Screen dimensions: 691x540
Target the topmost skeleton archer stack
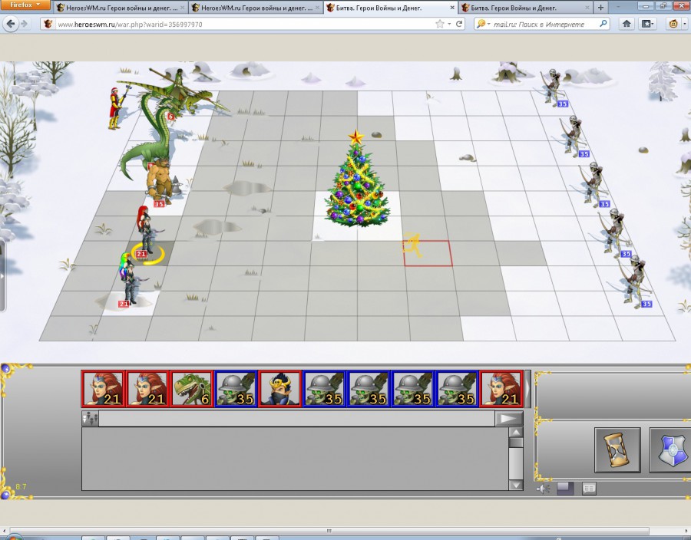(553, 88)
